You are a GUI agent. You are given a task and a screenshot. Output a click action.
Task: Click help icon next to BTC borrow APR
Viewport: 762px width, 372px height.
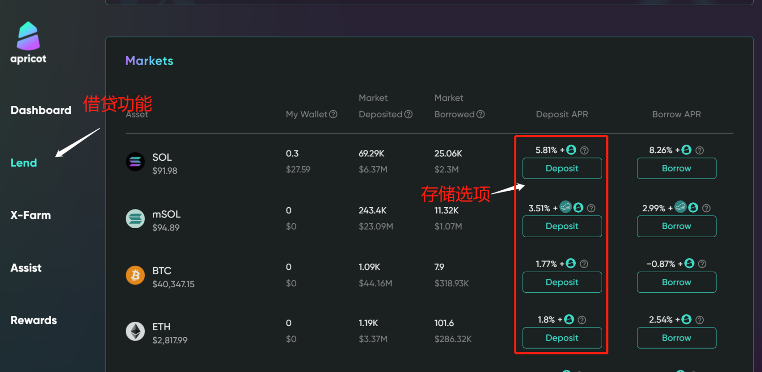tap(702, 264)
